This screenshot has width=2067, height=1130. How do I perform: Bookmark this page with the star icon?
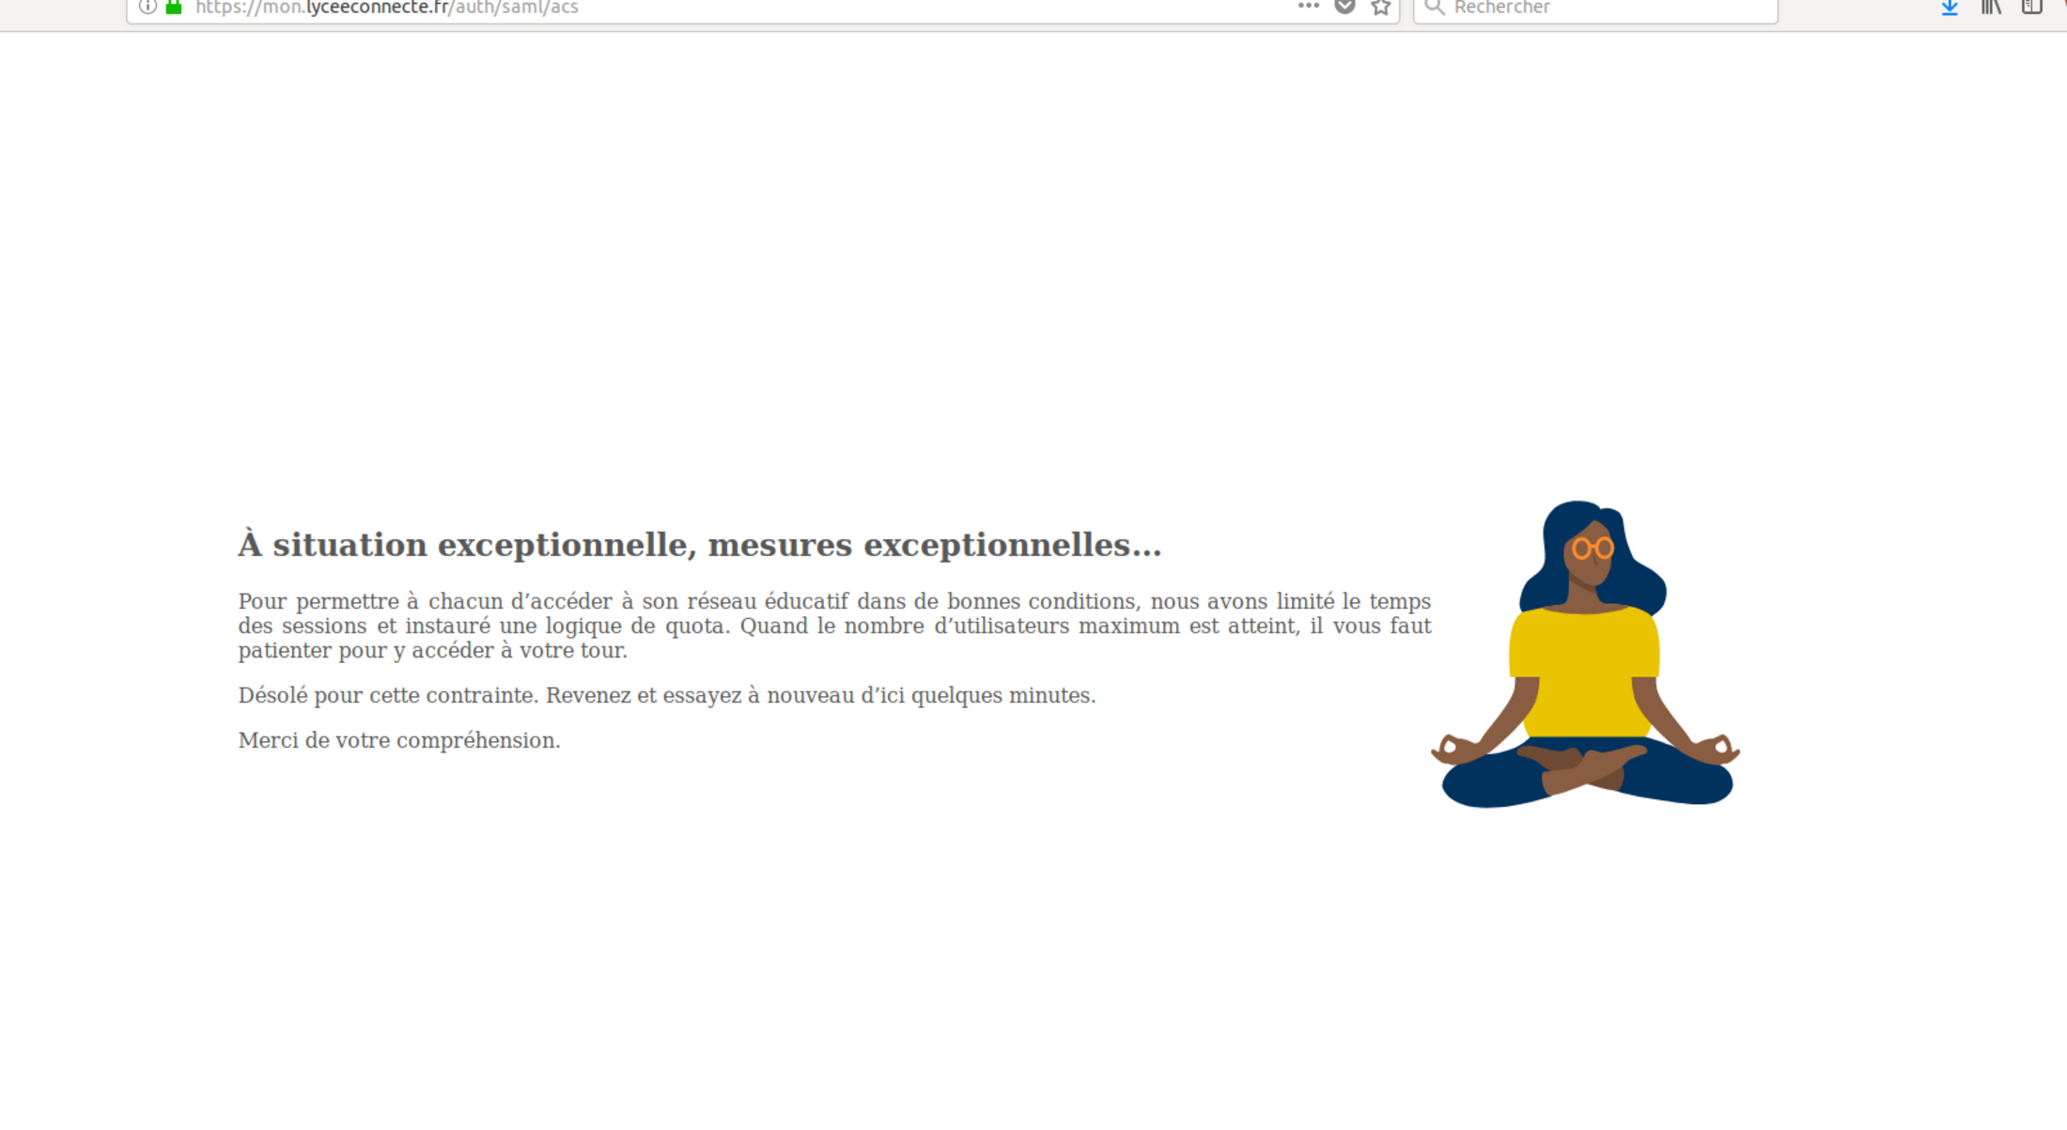coord(1380,8)
